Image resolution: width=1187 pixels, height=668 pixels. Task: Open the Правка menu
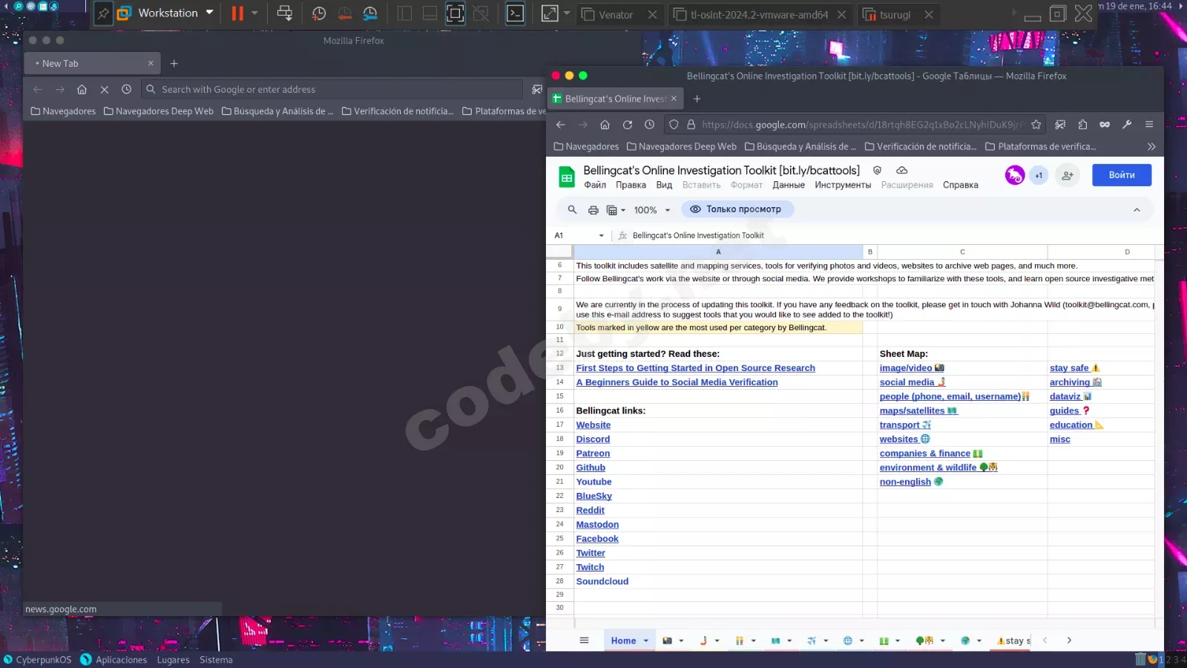click(x=631, y=186)
